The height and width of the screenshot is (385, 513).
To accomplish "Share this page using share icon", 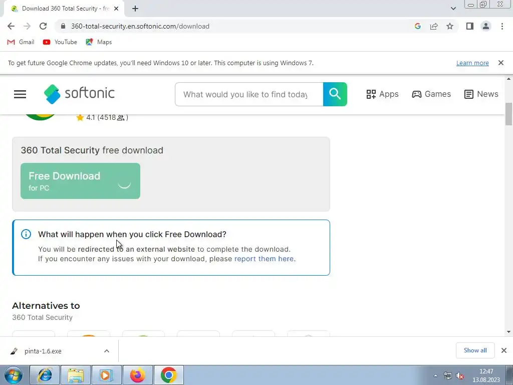I will coord(434,26).
